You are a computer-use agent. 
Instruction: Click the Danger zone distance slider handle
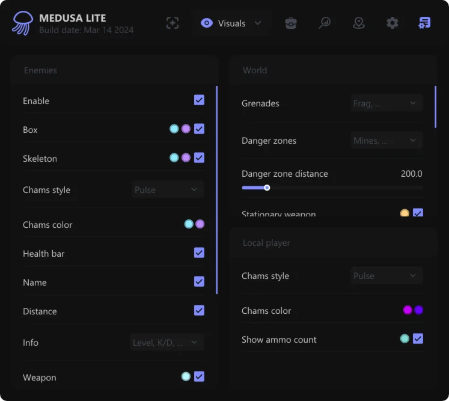click(x=267, y=188)
